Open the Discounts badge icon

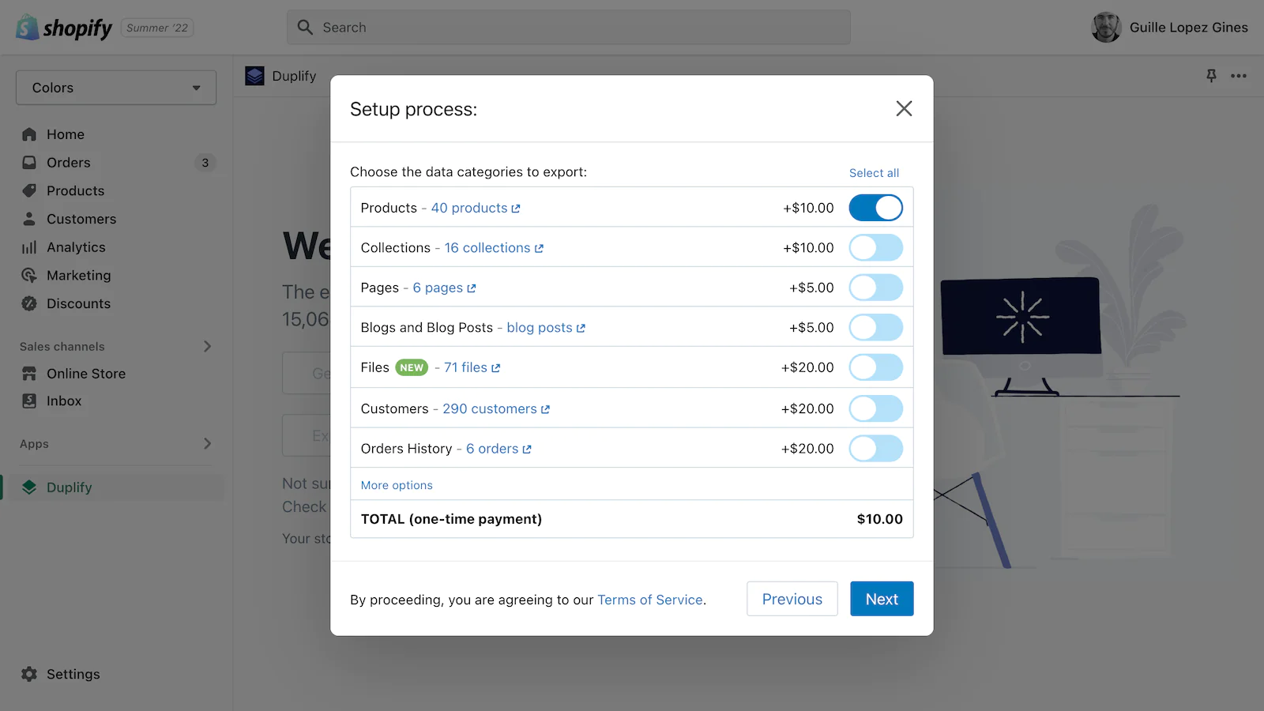(29, 303)
